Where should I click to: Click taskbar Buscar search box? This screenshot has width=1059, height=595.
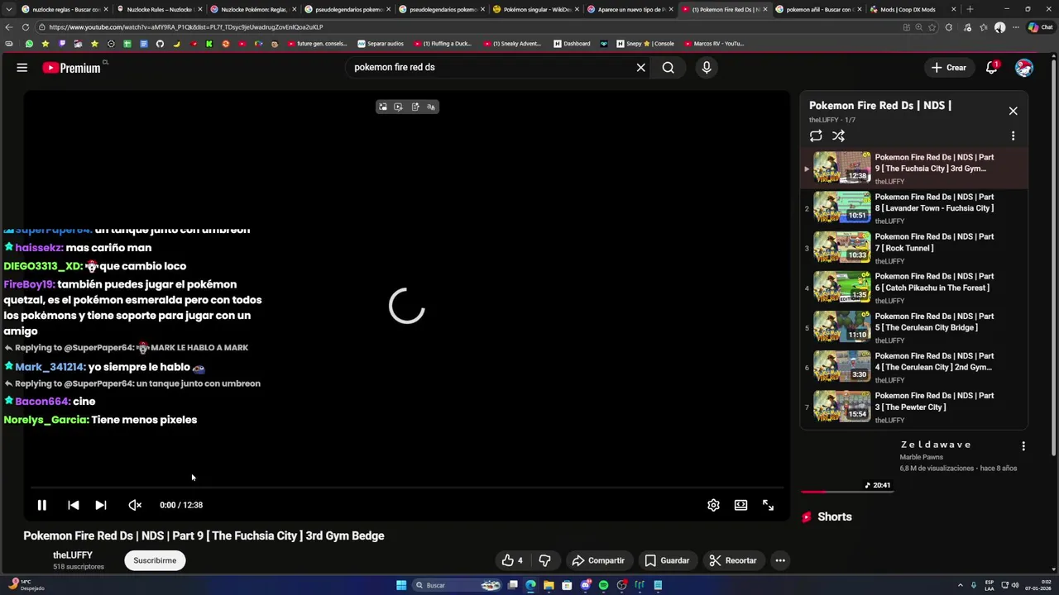click(458, 585)
